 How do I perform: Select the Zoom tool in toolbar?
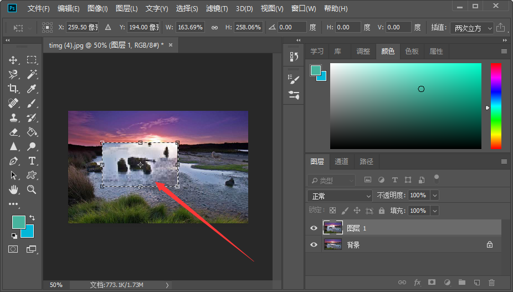tap(32, 189)
